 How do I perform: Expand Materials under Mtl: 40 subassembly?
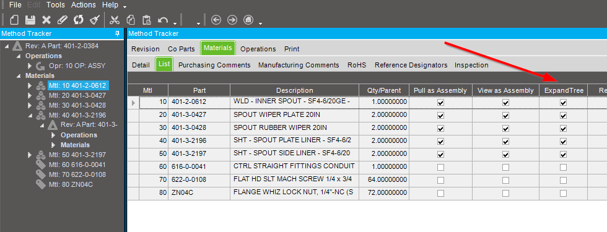(54, 145)
